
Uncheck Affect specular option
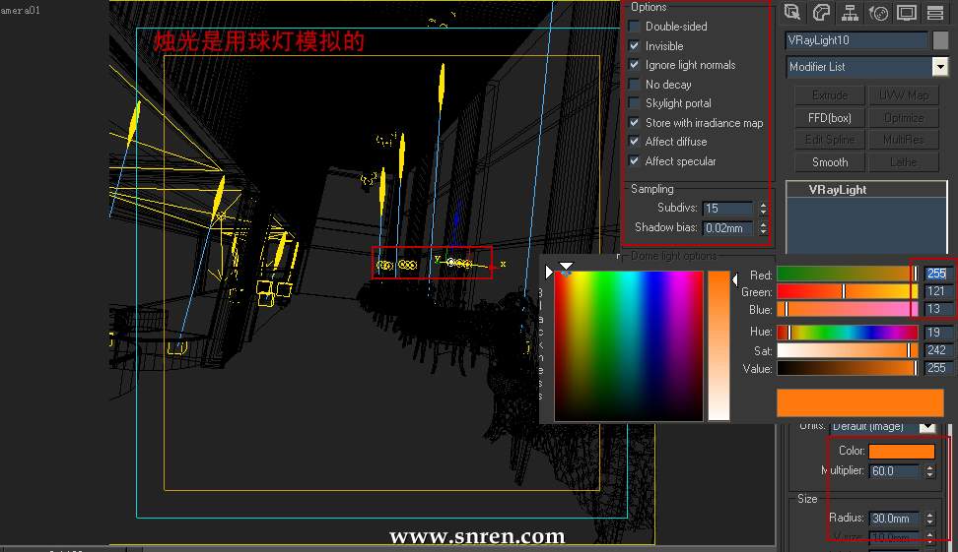(x=634, y=161)
